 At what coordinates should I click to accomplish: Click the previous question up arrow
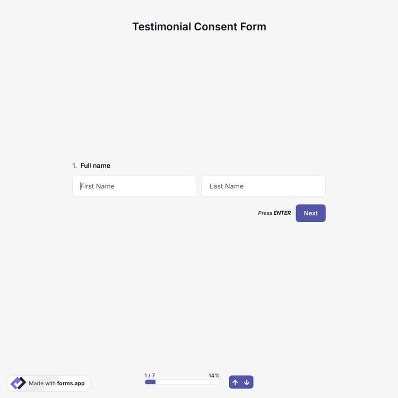click(x=235, y=382)
